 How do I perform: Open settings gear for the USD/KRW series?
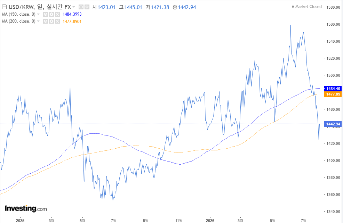[x=87, y=7]
